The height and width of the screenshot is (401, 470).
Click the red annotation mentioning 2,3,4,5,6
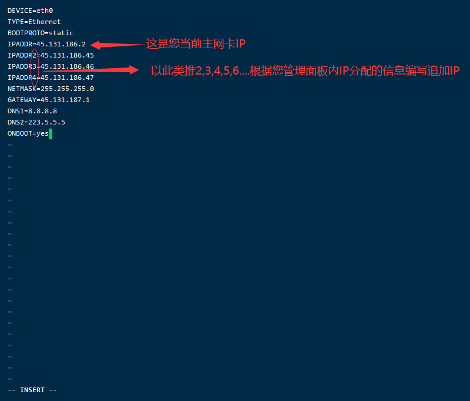click(305, 71)
